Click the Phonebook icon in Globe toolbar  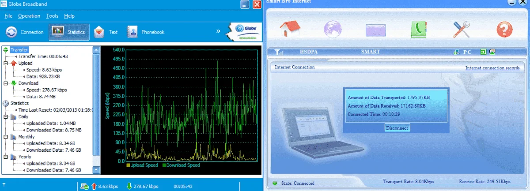click(132, 32)
